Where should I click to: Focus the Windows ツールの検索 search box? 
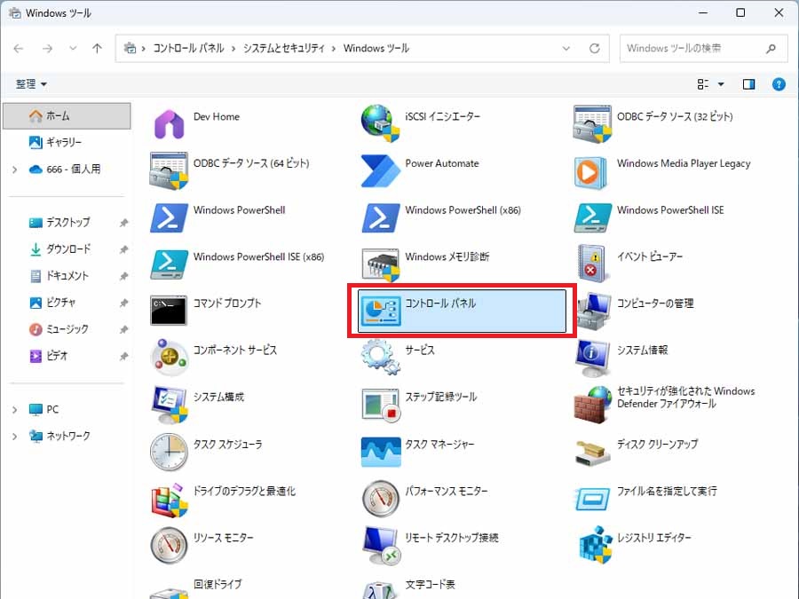(704, 49)
